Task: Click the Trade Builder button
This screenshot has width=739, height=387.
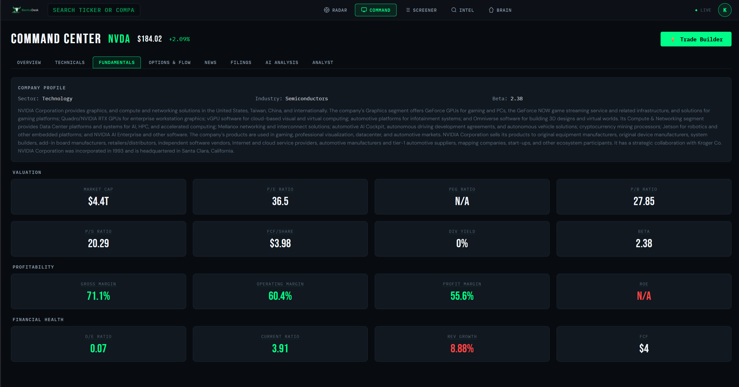Action: click(x=696, y=39)
